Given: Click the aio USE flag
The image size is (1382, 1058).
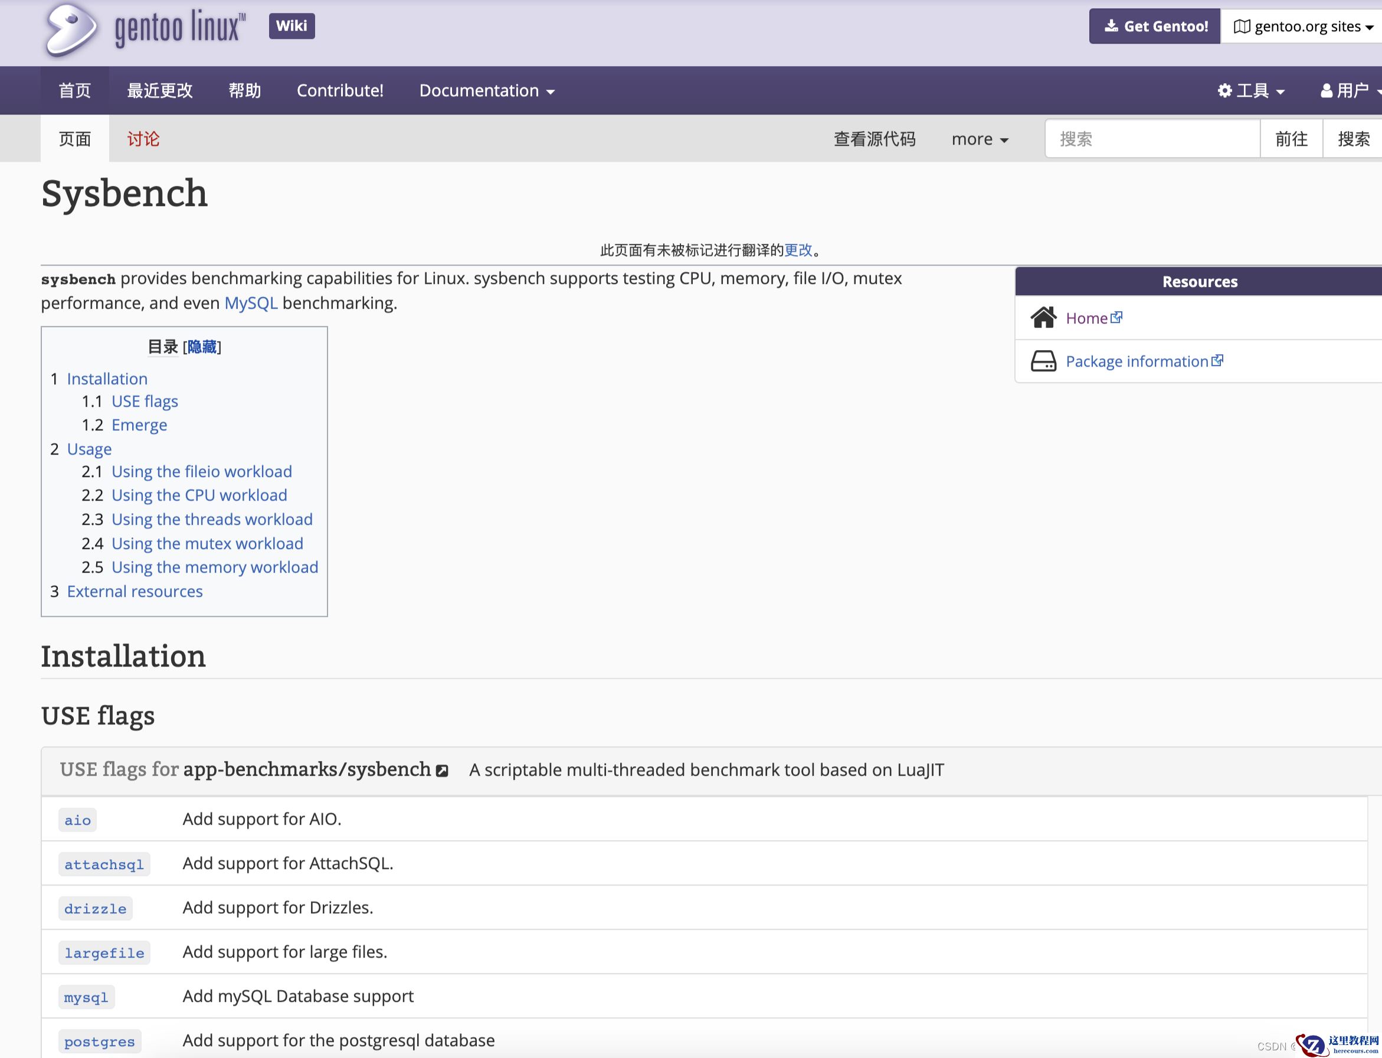Looking at the screenshot, I should pyautogui.click(x=77, y=820).
